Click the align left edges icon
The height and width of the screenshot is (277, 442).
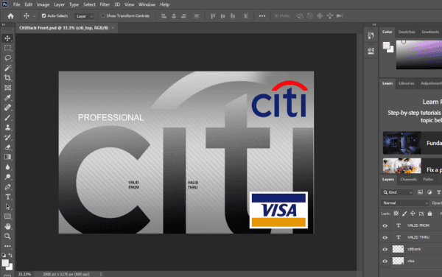click(164, 16)
